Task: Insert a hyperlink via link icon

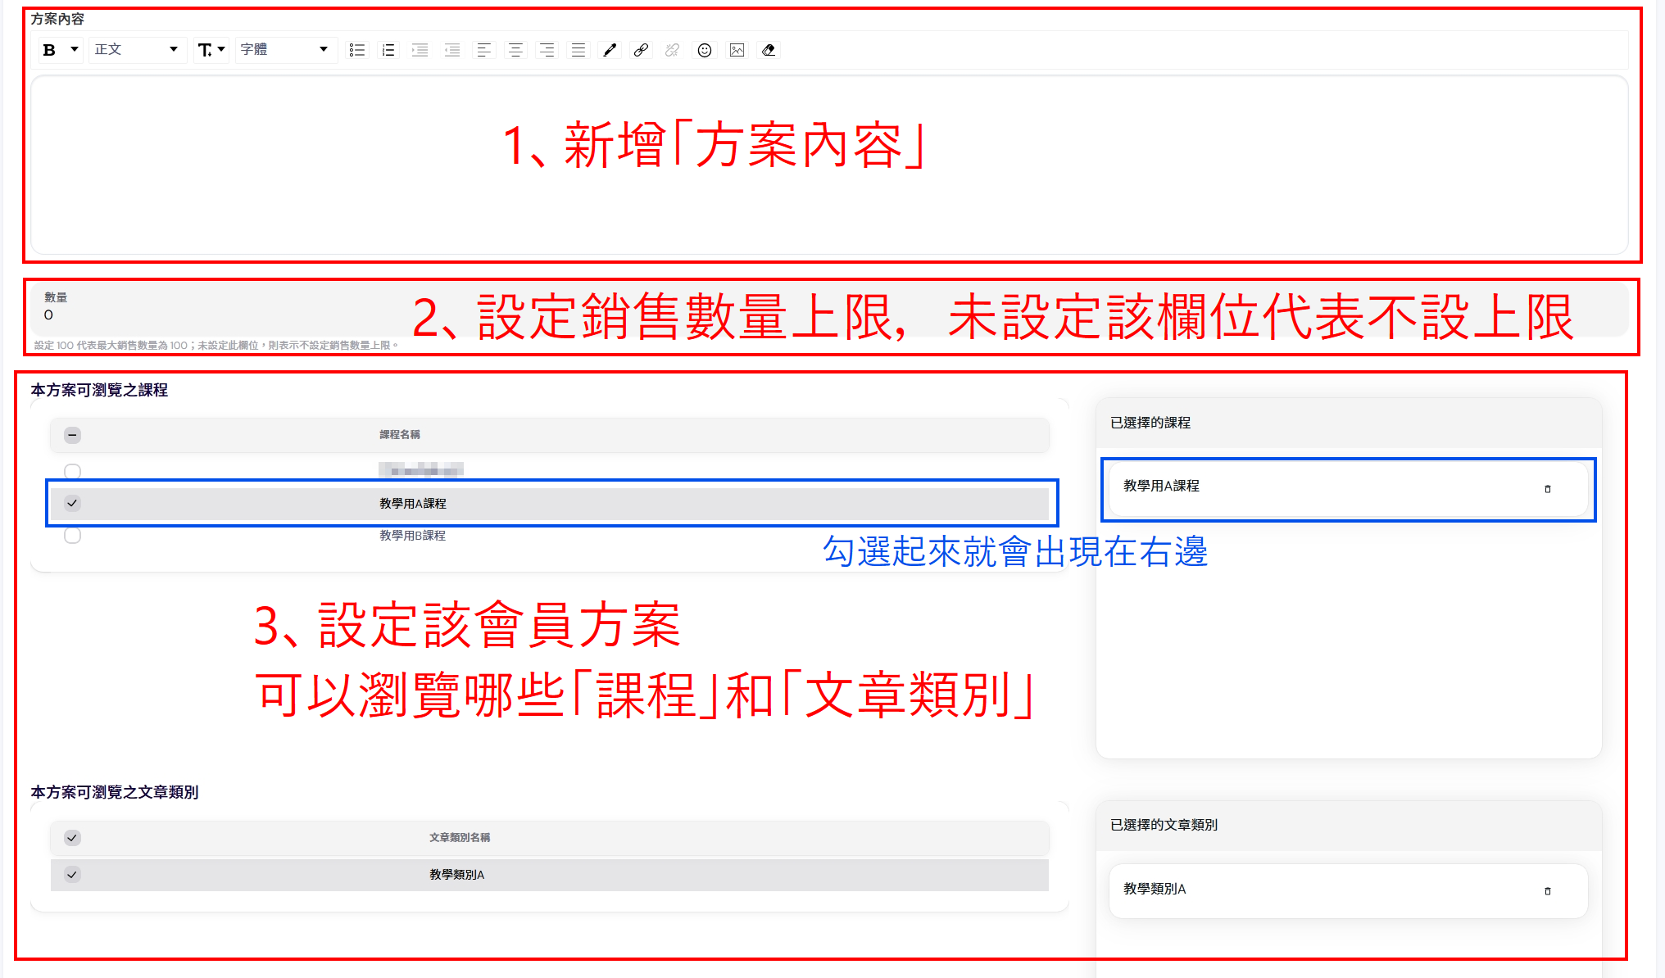Action: click(641, 50)
